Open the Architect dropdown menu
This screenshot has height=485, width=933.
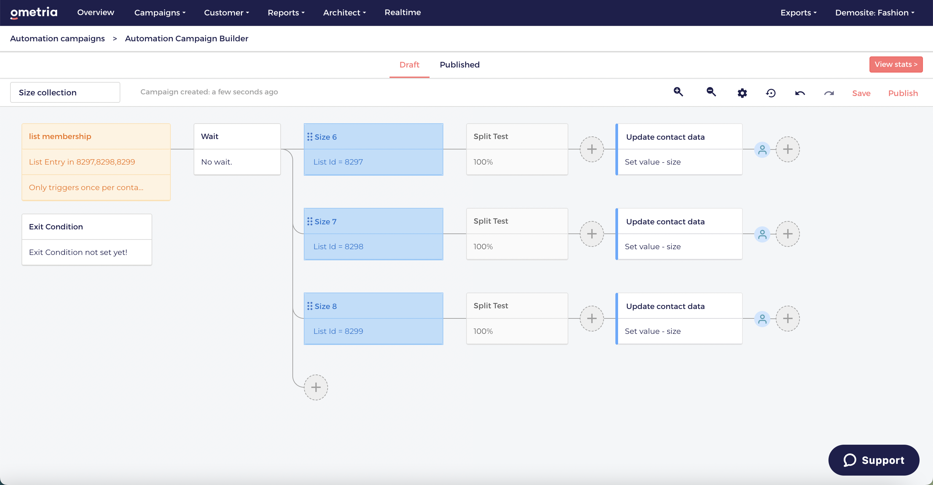point(344,13)
